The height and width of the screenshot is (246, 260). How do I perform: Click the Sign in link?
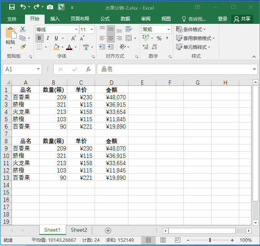[222, 19]
